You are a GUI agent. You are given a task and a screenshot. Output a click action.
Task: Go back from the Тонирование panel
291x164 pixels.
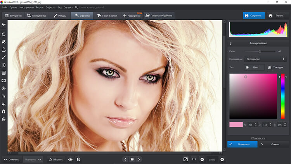(230, 44)
